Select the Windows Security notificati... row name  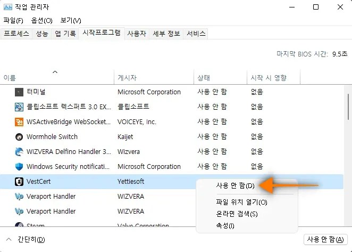(68, 167)
